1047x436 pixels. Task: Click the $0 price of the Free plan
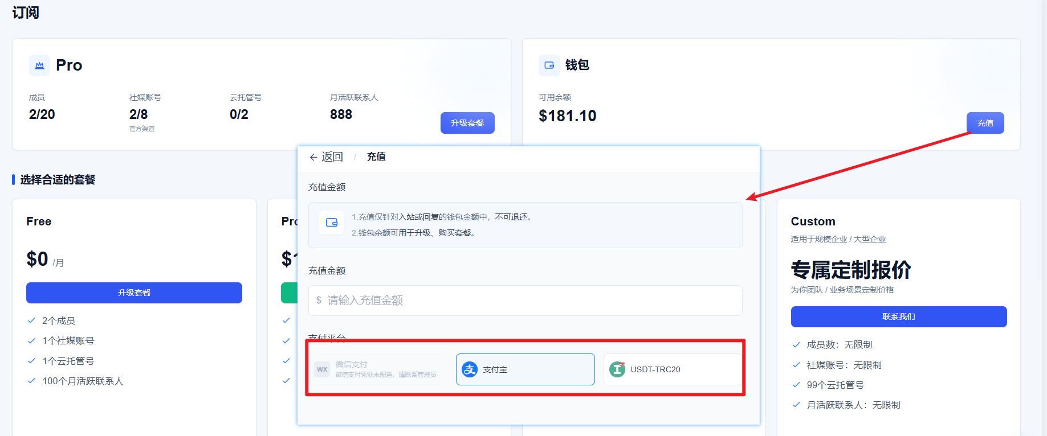click(x=37, y=259)
